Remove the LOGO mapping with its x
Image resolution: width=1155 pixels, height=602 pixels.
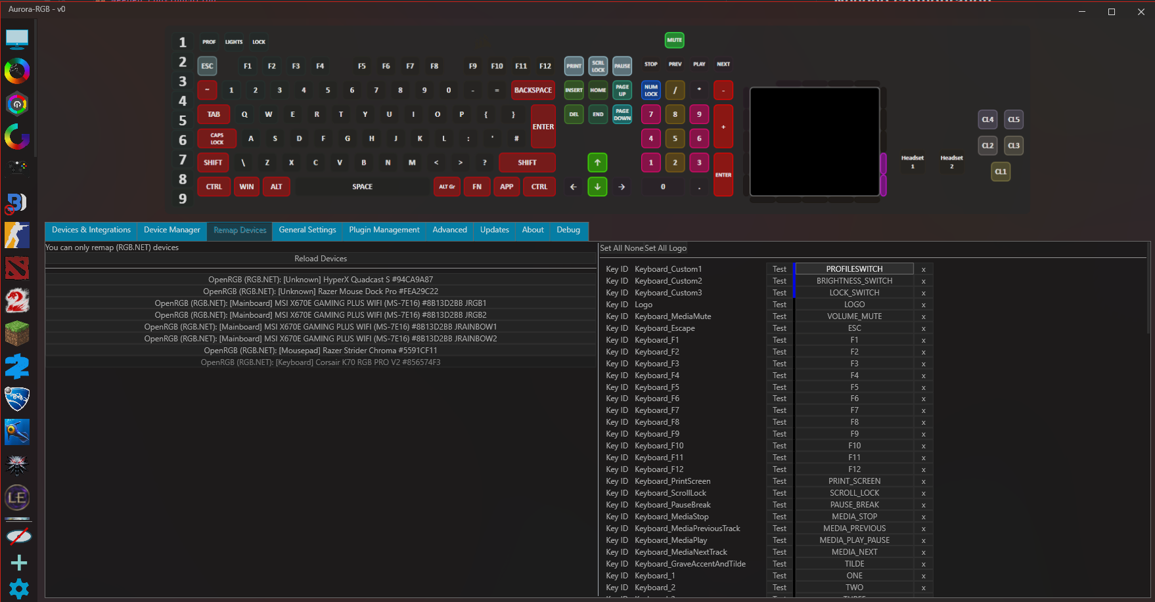pyautogui.click(x=923, y=305)
